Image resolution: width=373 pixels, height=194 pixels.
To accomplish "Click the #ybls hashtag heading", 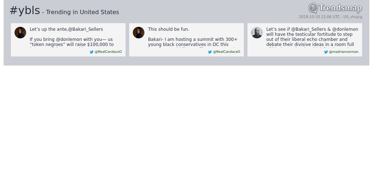I will coord(25,11).
